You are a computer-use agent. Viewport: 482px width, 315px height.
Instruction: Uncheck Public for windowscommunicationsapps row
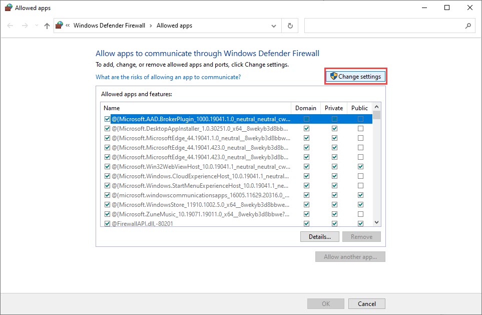tap(360, 195)
